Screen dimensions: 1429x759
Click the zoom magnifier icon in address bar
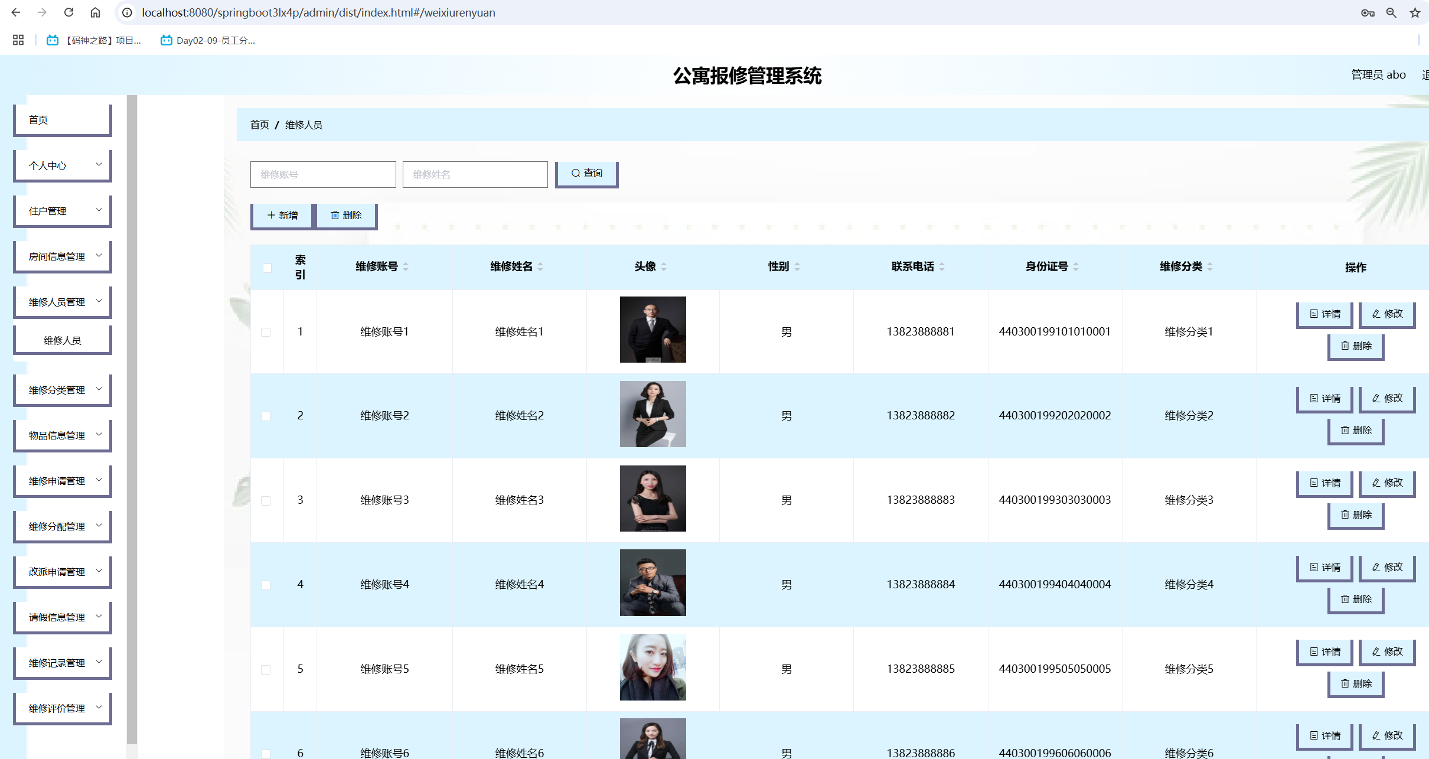[x=1391, y=12]
